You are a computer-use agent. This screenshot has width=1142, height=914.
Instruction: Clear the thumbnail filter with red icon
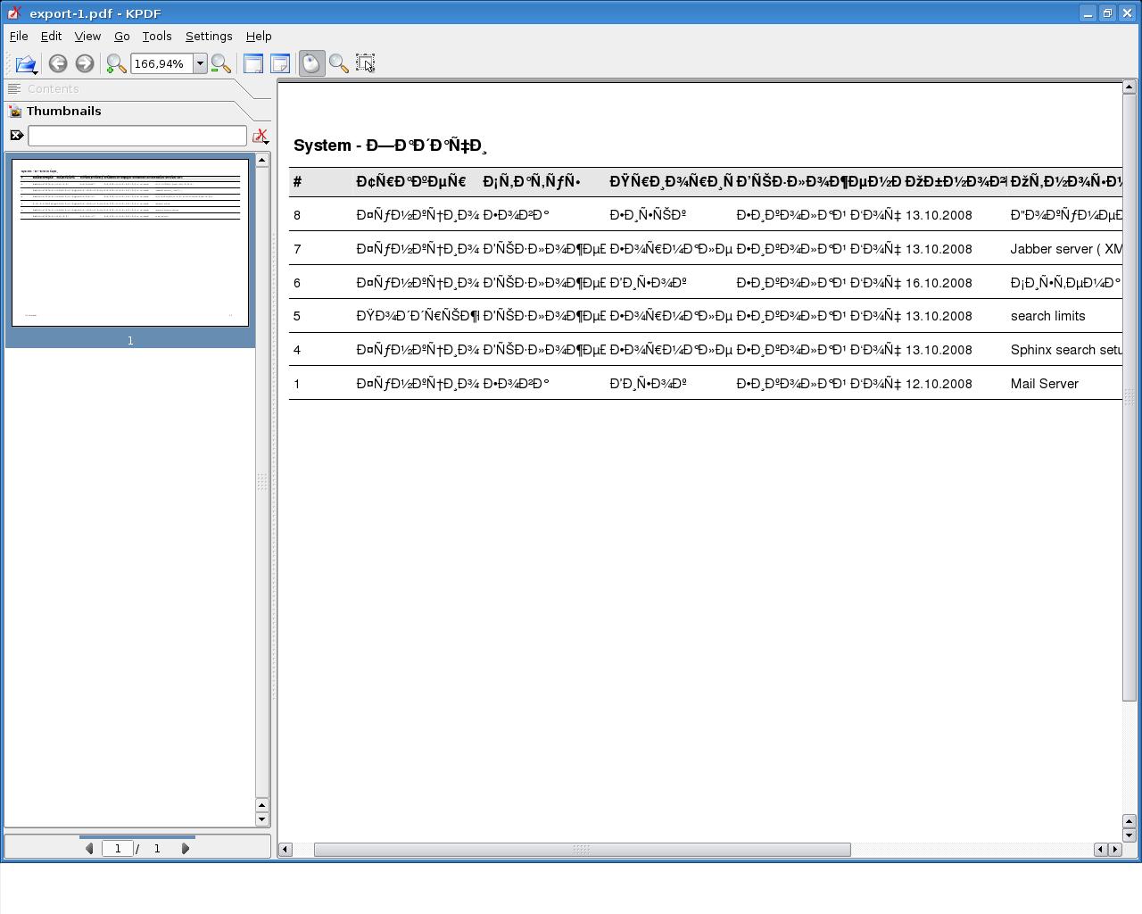tap(260, 136)
